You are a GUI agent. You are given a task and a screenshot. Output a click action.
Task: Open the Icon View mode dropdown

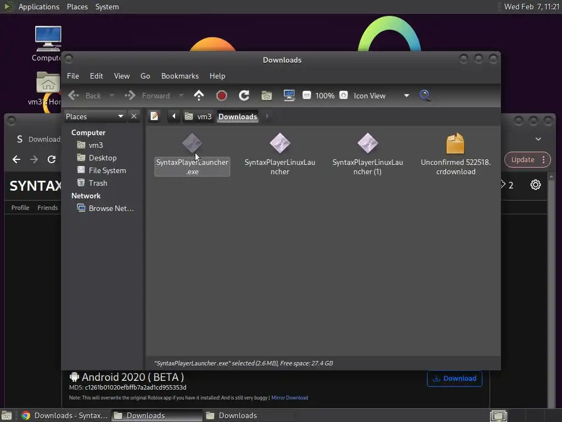coord(381,96)
